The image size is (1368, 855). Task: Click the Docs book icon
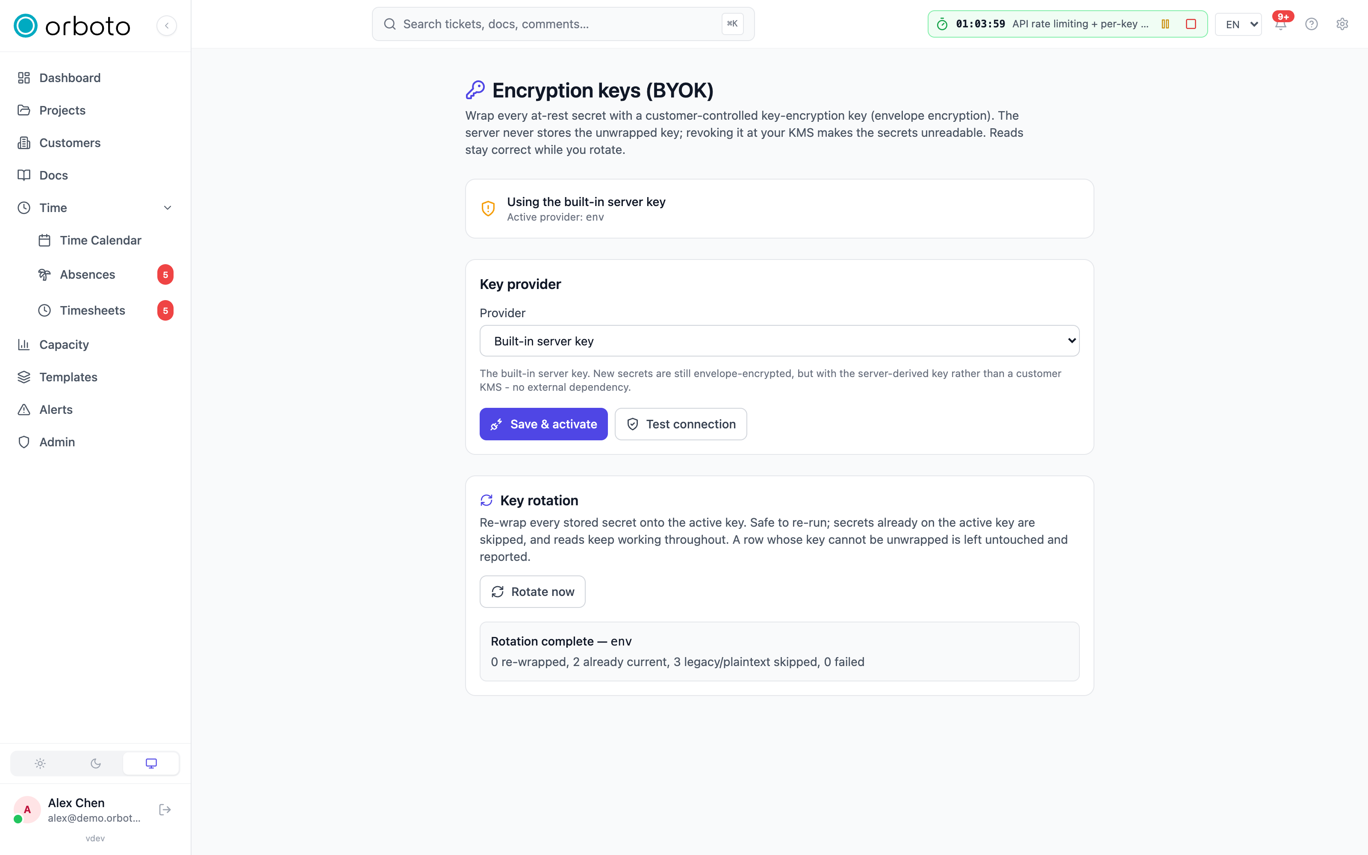(x=24, y=175)
